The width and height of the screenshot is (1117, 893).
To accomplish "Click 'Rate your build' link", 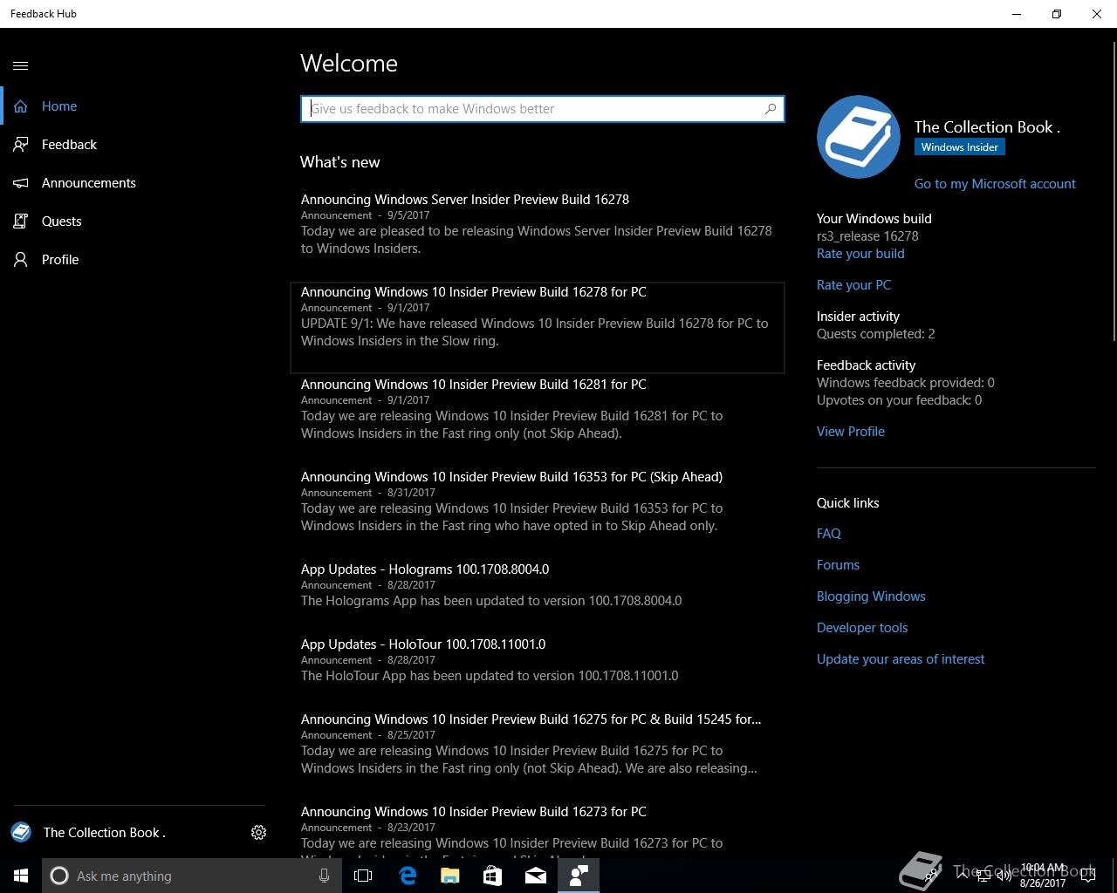I will [860, 254].
